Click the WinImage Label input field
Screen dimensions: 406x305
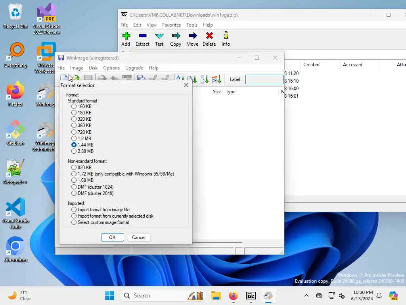[x=264, y=79]
